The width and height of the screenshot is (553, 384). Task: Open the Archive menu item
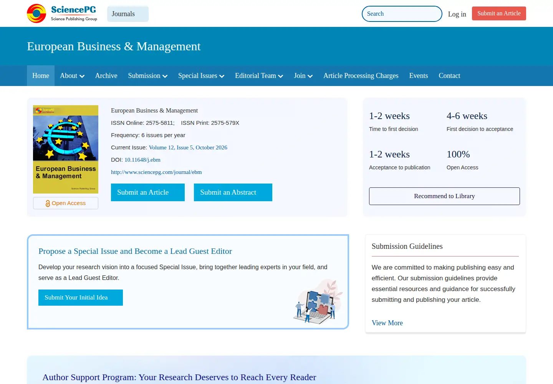(x=106, y=76)
